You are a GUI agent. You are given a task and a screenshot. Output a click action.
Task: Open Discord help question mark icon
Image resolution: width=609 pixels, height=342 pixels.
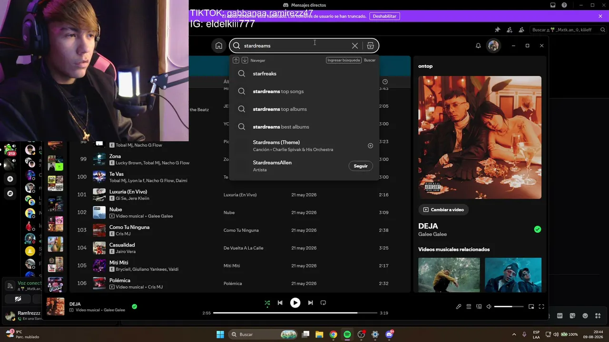point(564,5)
